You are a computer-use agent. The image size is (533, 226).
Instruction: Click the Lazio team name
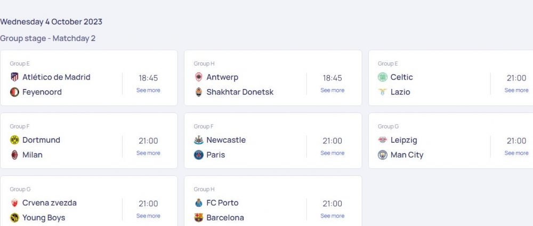(400, 92)
